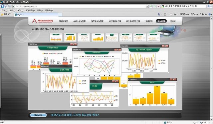Click the RSS feeds icon
Viewport: 213px width, 124px height.
click(x=165, y=14)
